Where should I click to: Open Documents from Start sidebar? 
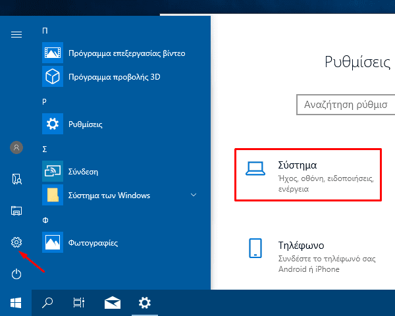click(x=16, y=179)
